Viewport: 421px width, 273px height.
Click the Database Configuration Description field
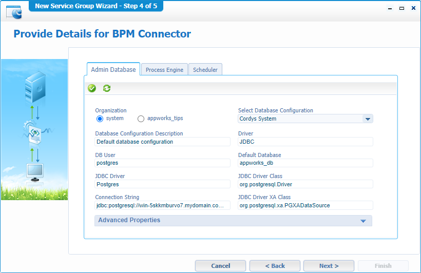click(x=162, y=142)
